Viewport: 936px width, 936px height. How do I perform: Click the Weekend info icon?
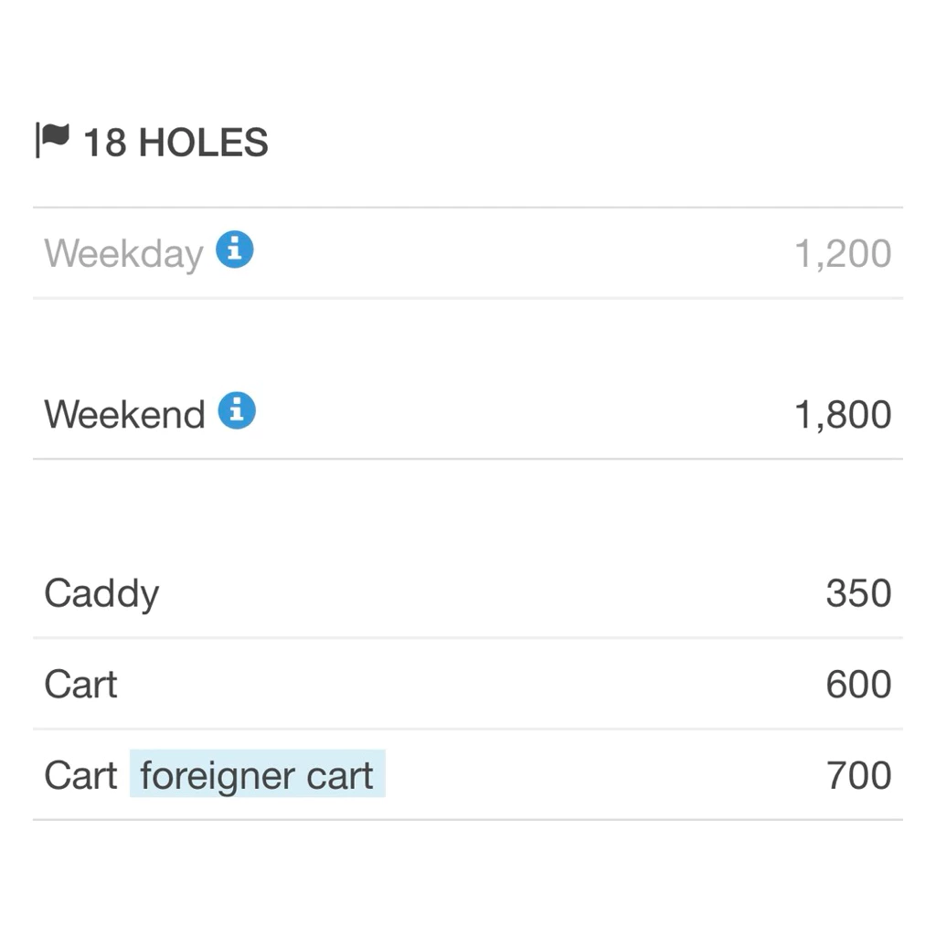pos(237,410)
